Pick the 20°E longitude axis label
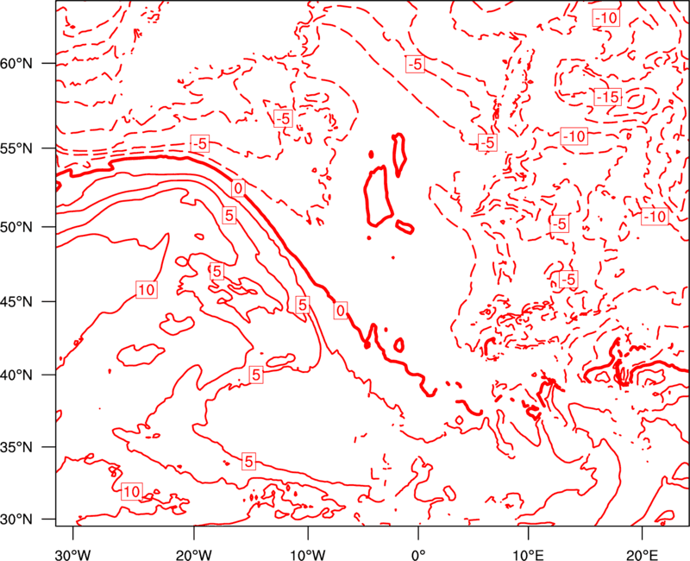Image resolution: width=690 pixels, height=561 pixels. pos(642,555)
